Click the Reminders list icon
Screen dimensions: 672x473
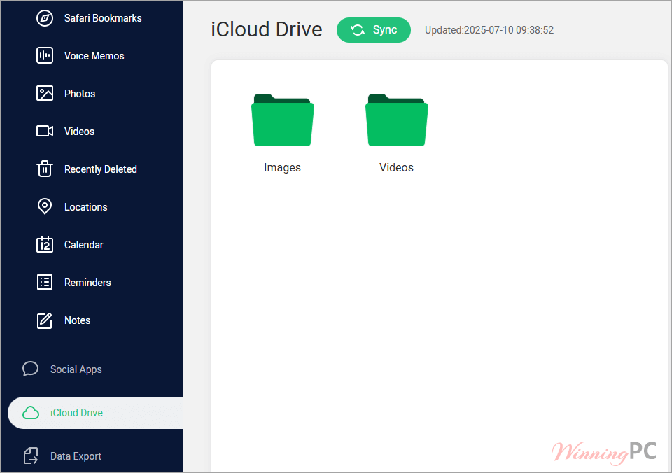tap(45, 283)
